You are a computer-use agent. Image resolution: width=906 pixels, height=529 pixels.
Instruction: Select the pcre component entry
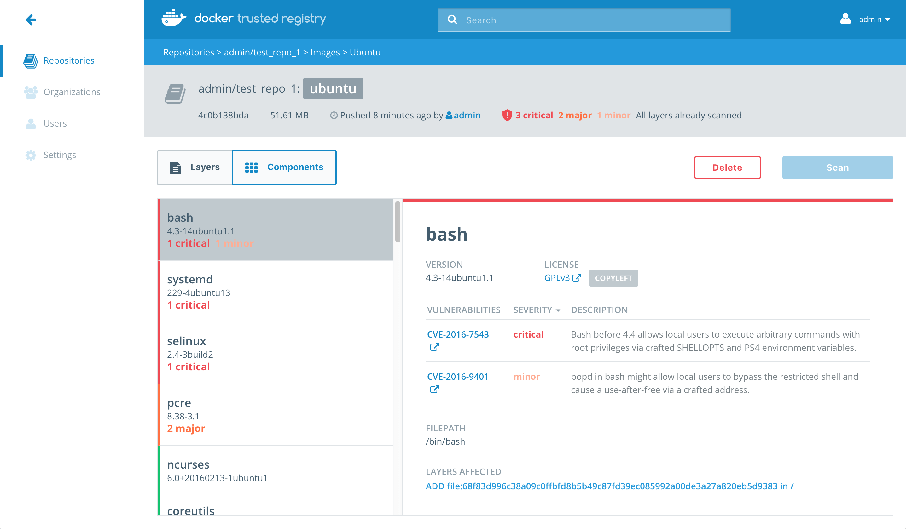point(276,415)
